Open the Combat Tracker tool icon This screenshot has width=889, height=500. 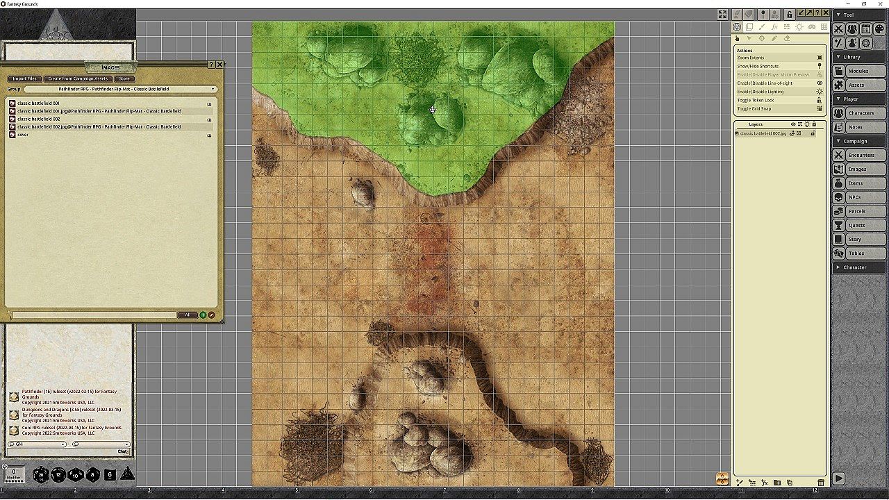coord(839,29)
